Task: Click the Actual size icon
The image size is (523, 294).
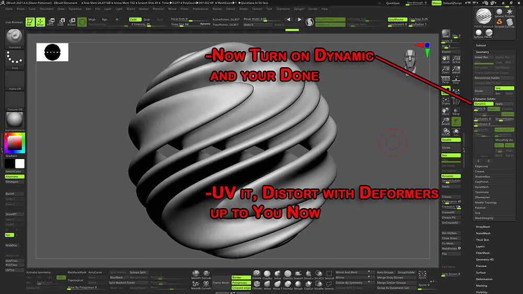Action: pos(456,60)
